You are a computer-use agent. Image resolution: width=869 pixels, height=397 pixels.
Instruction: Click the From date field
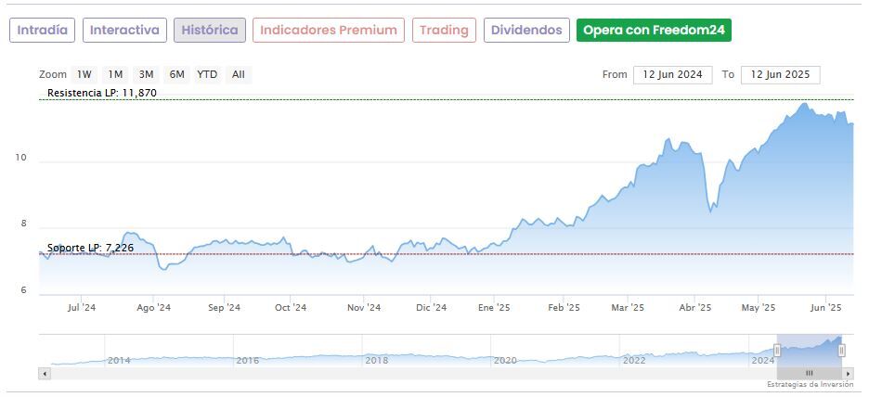tap(673, 74)
